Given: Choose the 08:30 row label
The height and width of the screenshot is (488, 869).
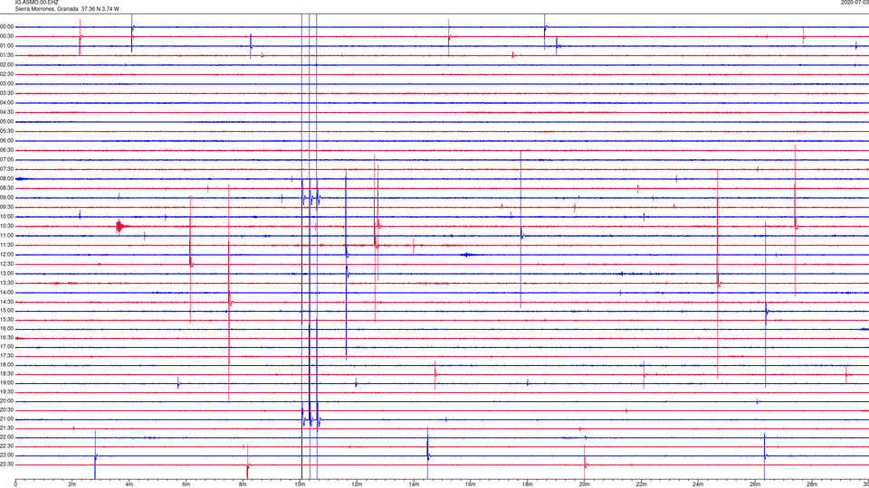Looking at the screenshot, I should tap(6, 188).
